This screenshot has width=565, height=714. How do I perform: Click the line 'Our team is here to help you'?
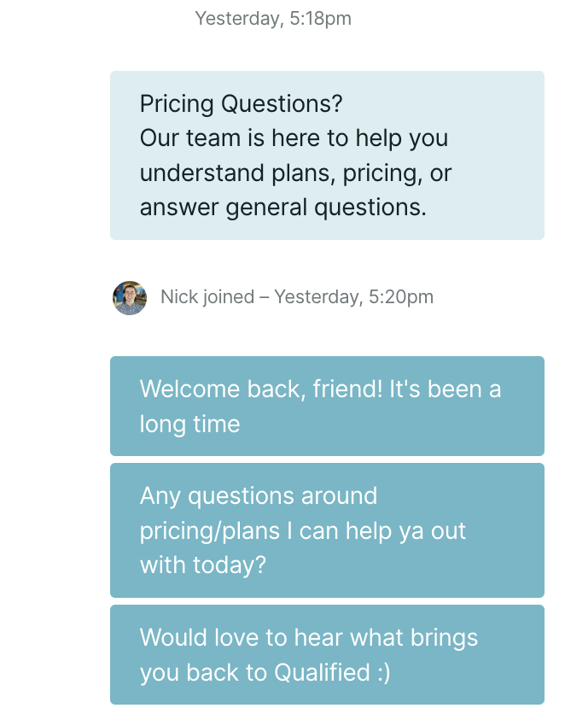[x=294, y=138]
